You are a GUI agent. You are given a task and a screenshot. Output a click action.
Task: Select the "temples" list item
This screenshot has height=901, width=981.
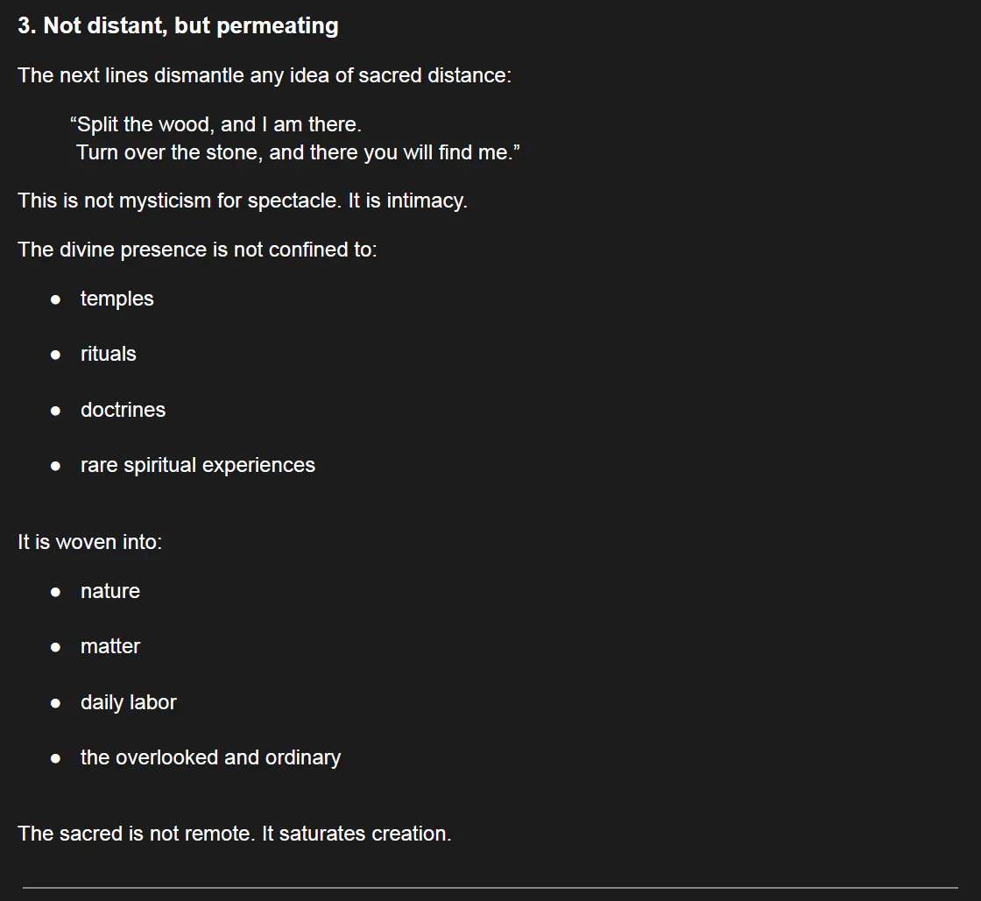(x=116, y=299)
